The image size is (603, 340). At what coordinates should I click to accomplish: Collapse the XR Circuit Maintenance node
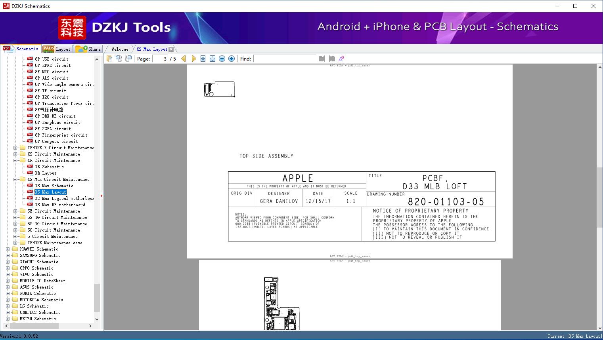pyautogui.click(x=15, y=160)
